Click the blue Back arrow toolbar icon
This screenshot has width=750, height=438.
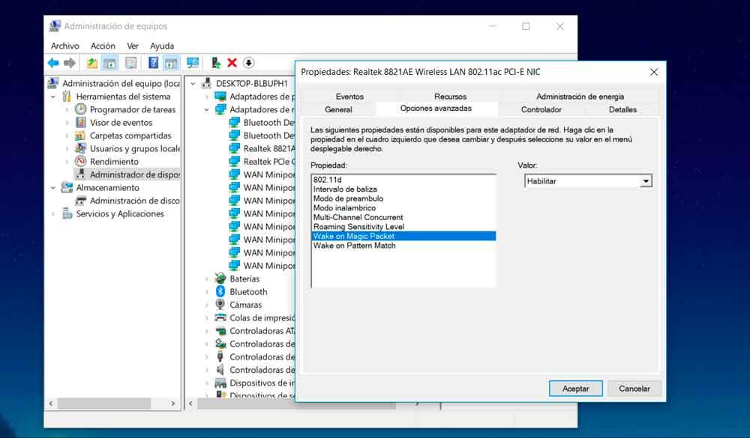(x=53, y=63)
